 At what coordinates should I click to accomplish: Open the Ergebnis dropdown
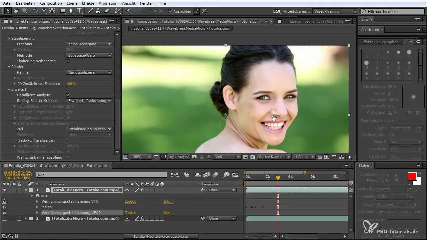(89, 44)
